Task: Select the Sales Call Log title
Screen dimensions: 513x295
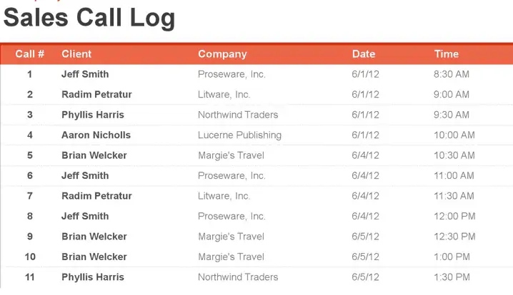Action: [x=89, y=18]
